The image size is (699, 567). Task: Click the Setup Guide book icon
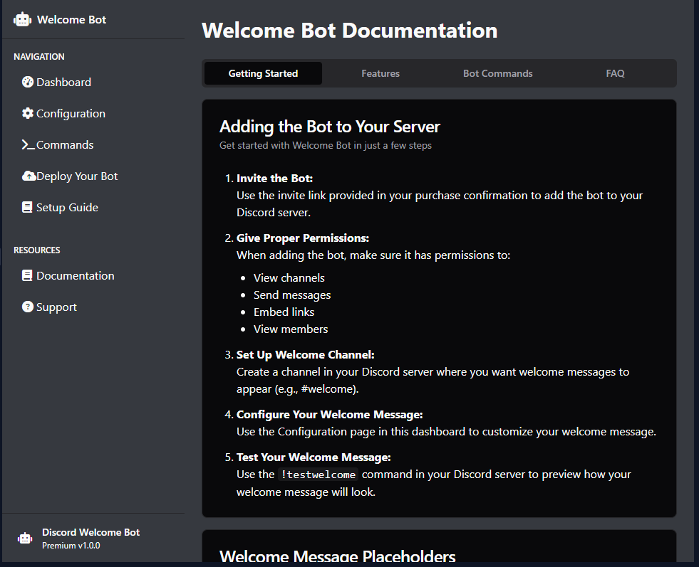28,208
